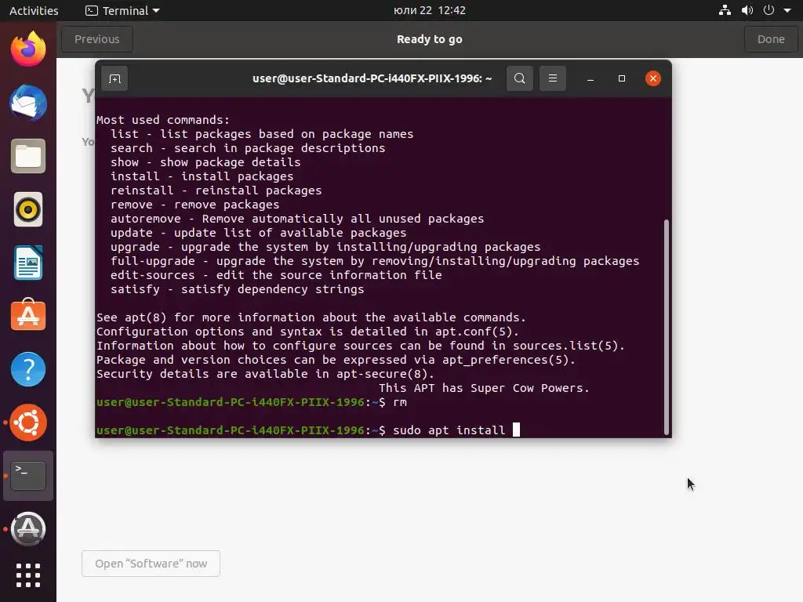Screen dimensions: 803x602
Task: Click Open "Software" now button
Action: coord(151,564)
